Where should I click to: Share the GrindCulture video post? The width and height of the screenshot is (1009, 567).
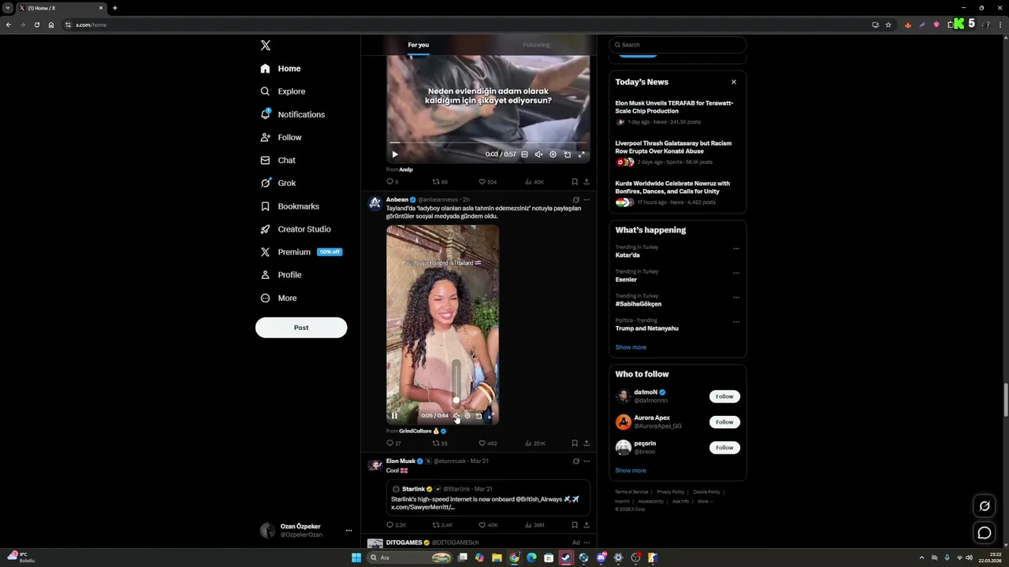586,443
